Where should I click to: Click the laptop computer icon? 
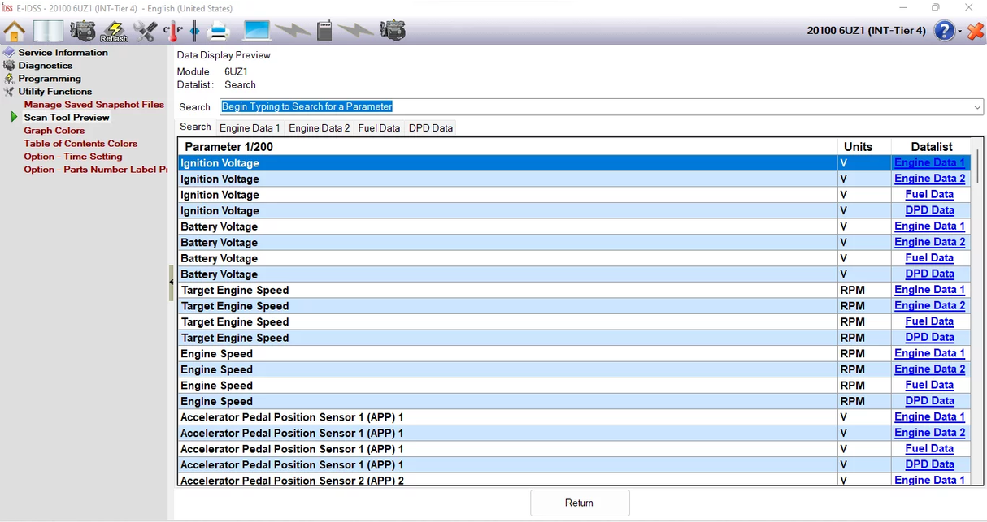[257, 31]
